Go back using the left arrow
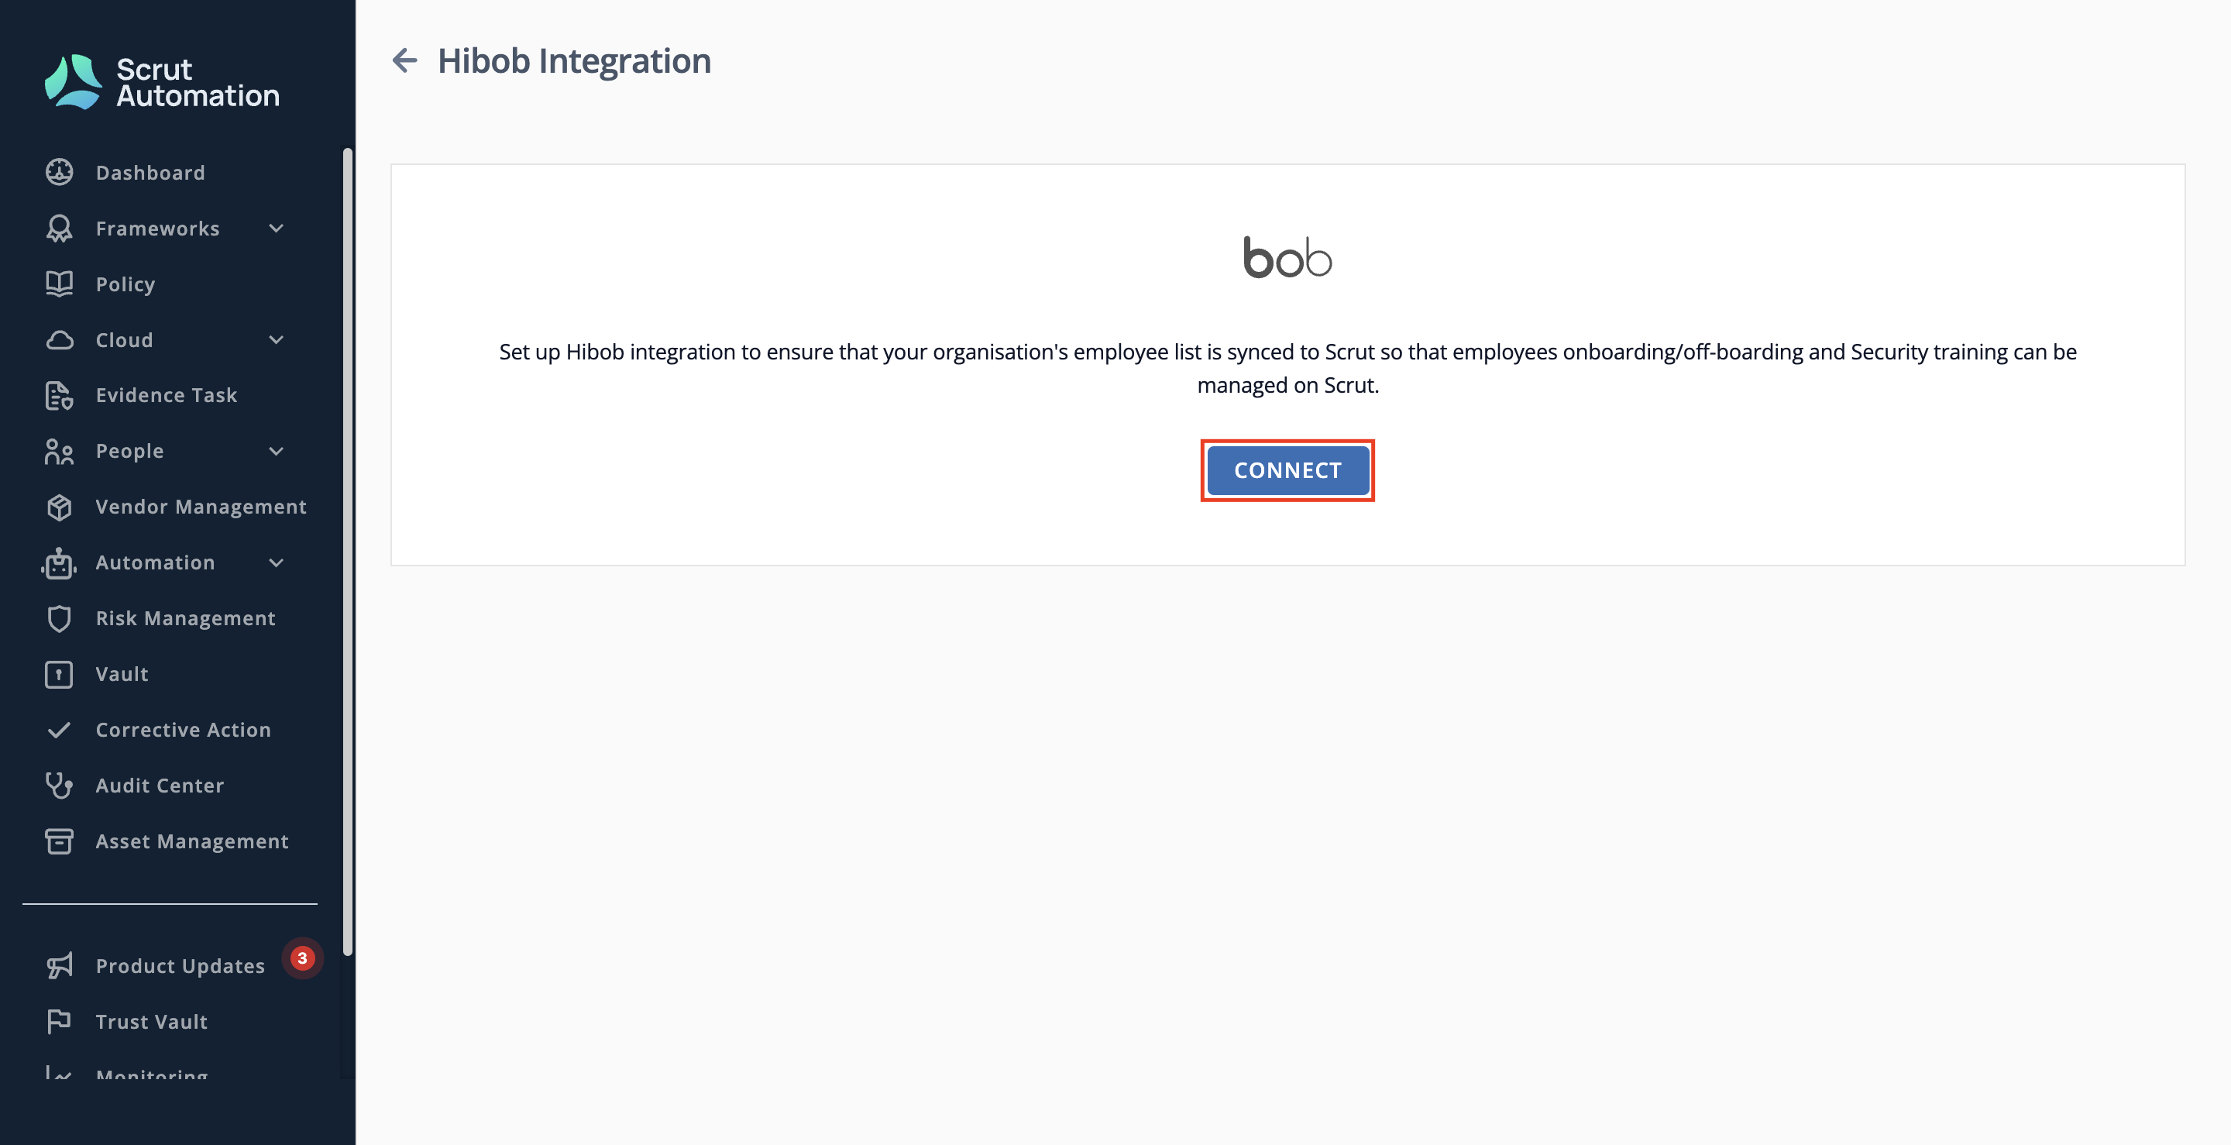The height and width of the screenshot is (1145, 2231). (404, 60)
